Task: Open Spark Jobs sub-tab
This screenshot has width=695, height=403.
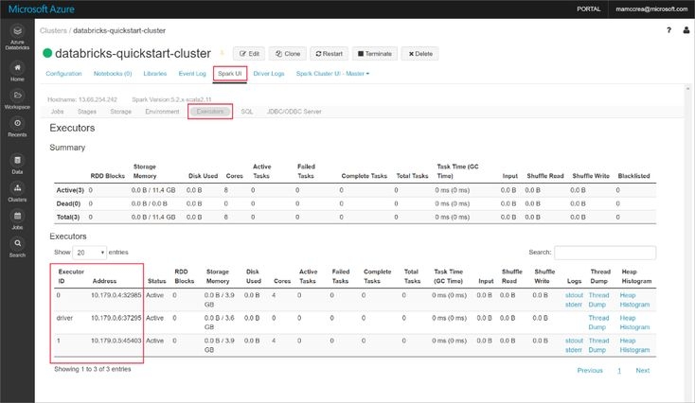Action: pyautogui.click(x=57, y=112)
